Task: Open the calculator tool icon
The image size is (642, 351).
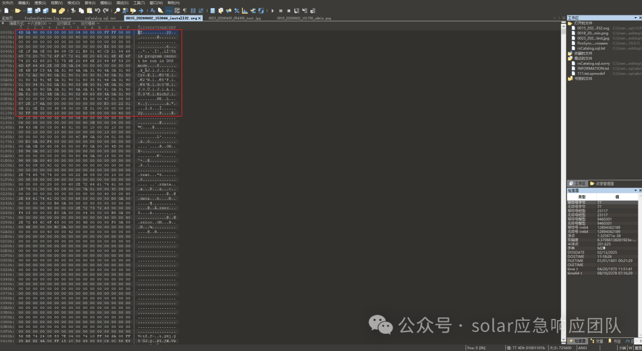Action: [212, 11]
